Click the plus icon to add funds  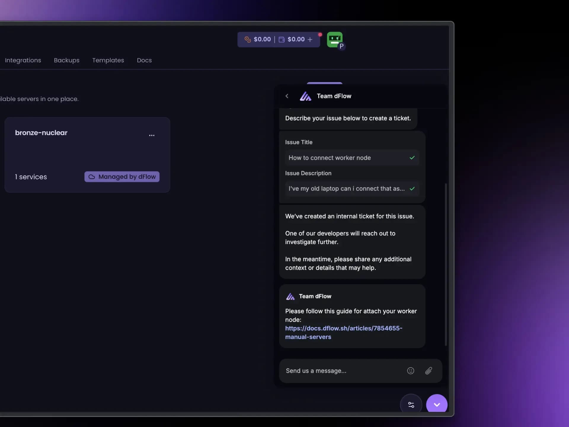[310, 39]
